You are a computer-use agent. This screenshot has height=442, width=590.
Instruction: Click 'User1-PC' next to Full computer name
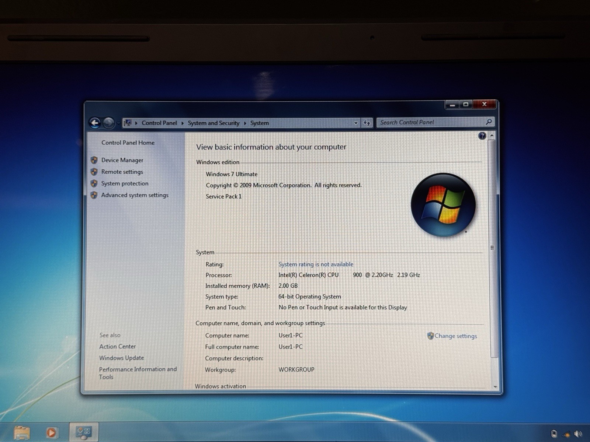(290, 347)
